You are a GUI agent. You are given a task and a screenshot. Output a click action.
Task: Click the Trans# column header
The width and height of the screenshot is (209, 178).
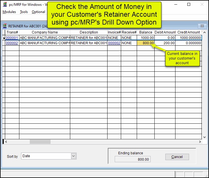pos(12,32)
